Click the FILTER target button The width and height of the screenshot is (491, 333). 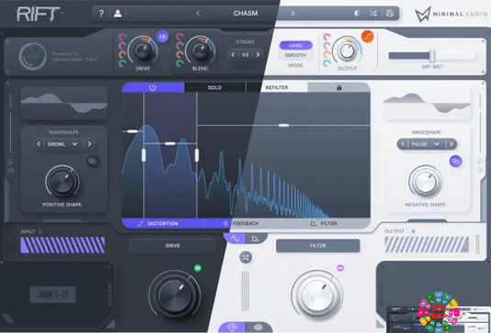[x=318, y=246]
